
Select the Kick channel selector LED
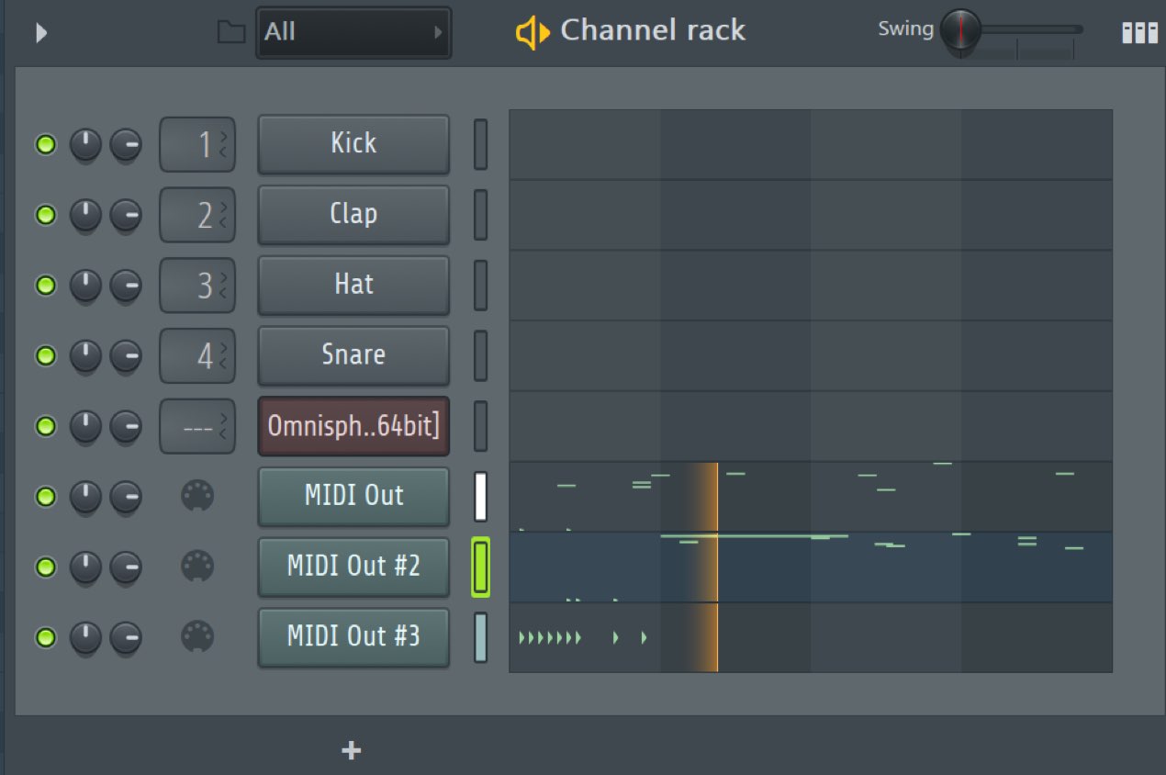click(480, 144)
